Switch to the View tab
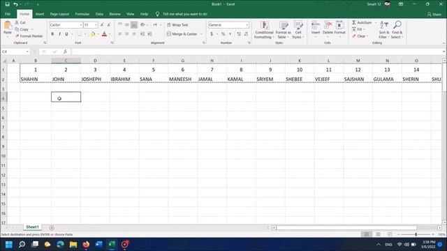This screenshot has width=447, height=251. (x=131, y=14)
